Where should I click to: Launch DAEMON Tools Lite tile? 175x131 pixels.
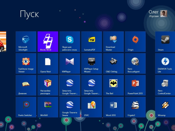click(x=165, y=63)
